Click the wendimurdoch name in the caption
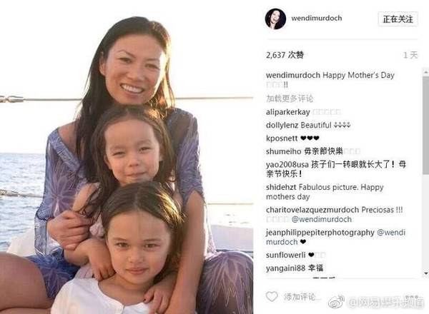 click(x=293, y=75)
